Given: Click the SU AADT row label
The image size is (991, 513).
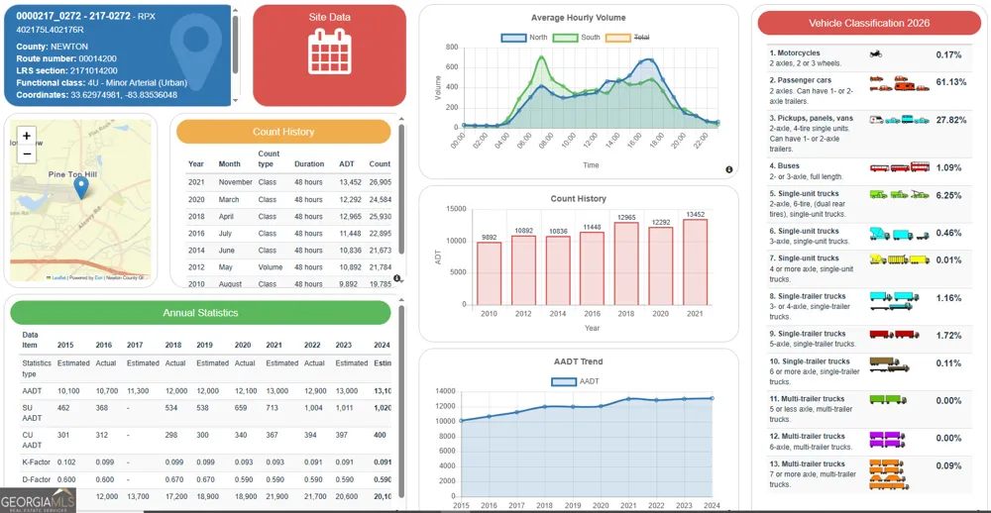Looking at the screenshot, I should coord(32,413).
